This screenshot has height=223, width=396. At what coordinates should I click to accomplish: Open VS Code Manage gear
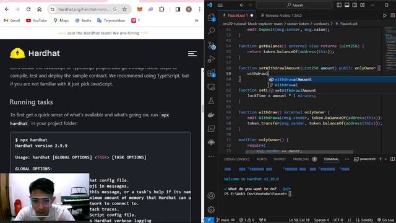pyautogui.click(x=211, y=209)
